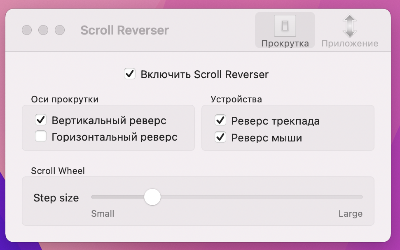This screenshot has width=400, height=250.
Task: Enable the Горизонтальный реверс checkbox
Action: 41,136
